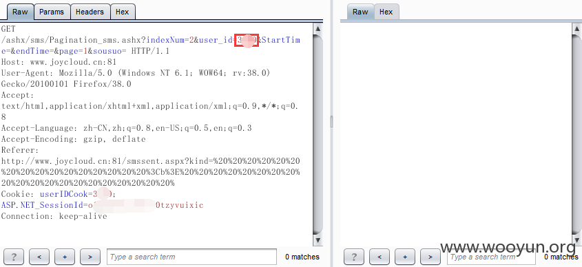Viewport: 582px width, 267px height.
Task: Click the response scrollbar up arrow
Action: pyautogui.click(x=576, y=29)
